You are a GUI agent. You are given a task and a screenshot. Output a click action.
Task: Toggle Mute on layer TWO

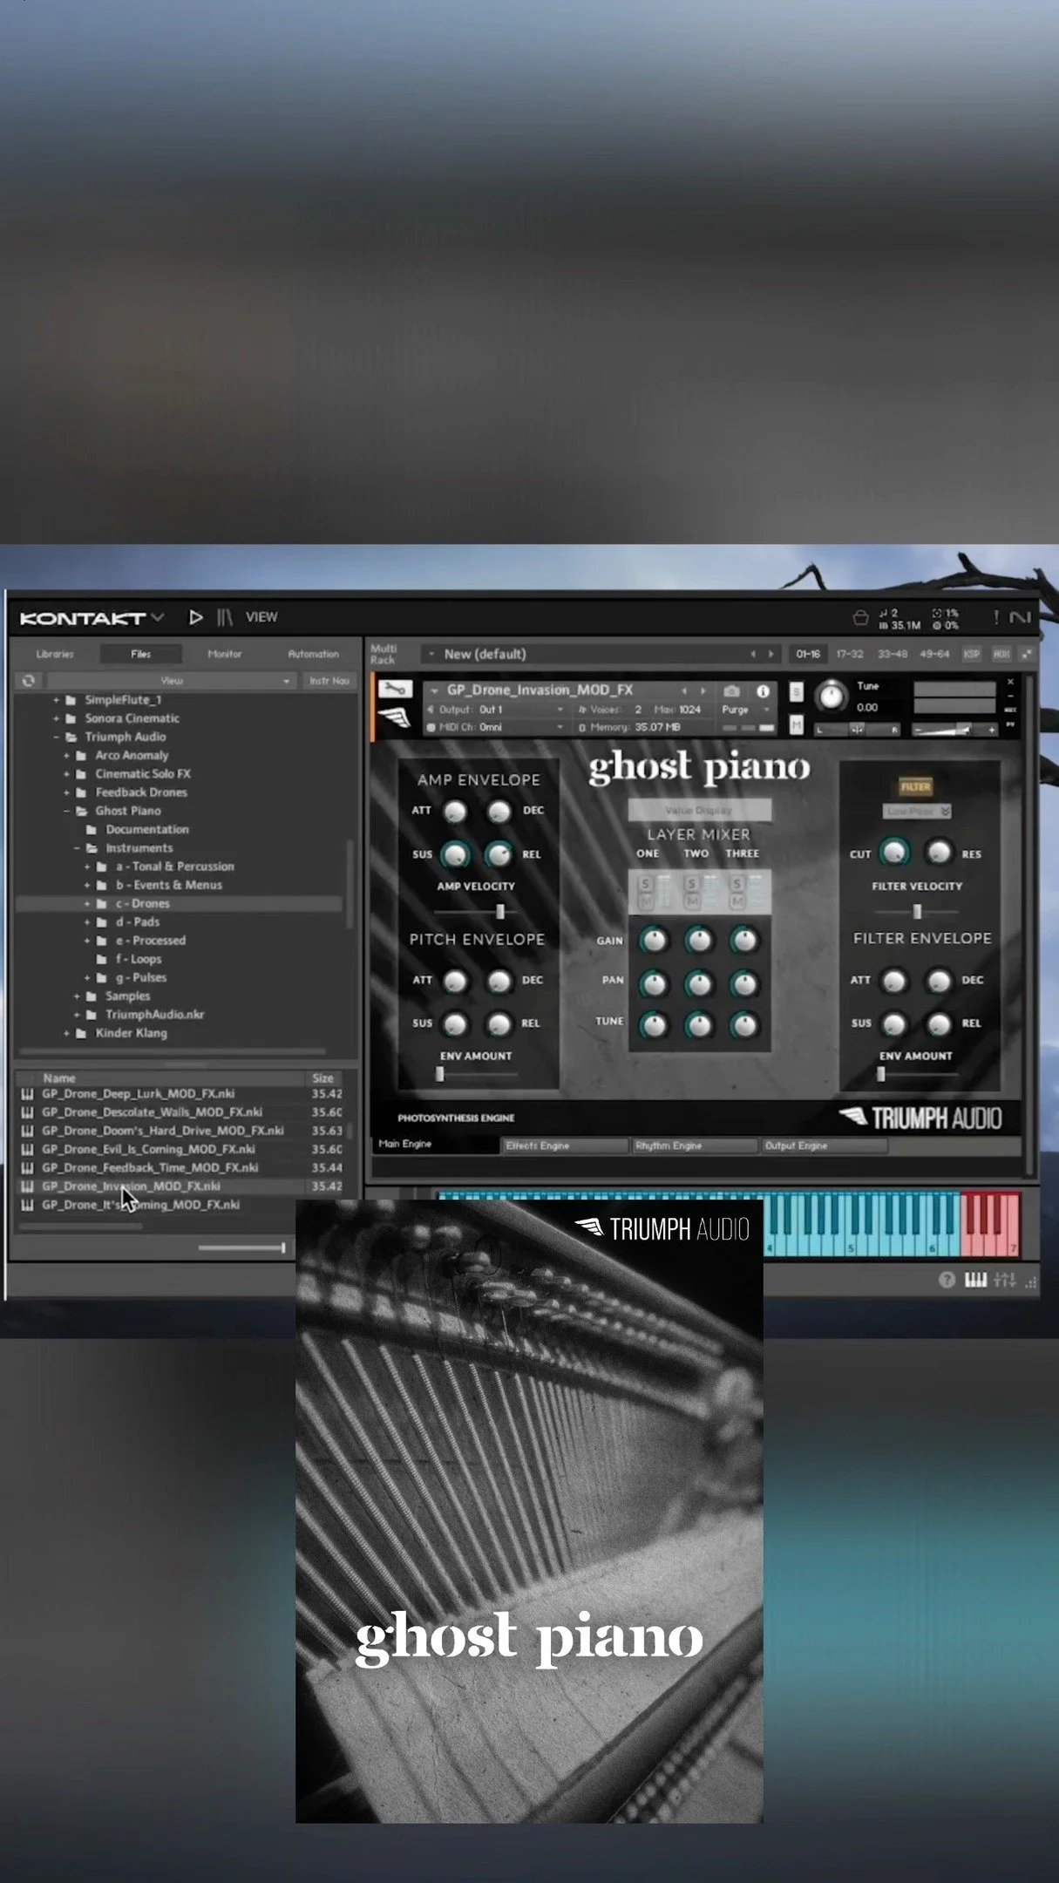(692, 901)
